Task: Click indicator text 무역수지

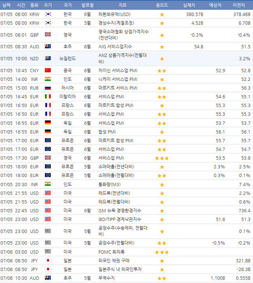Action: pos(107,278)
